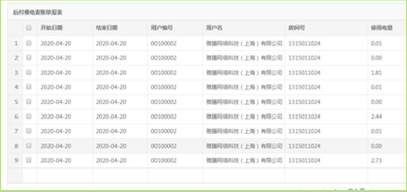Image resolution: width=407 pixels, height=192 pixels.
Task: Click the room number in row 4
Action: pos(304,87)
